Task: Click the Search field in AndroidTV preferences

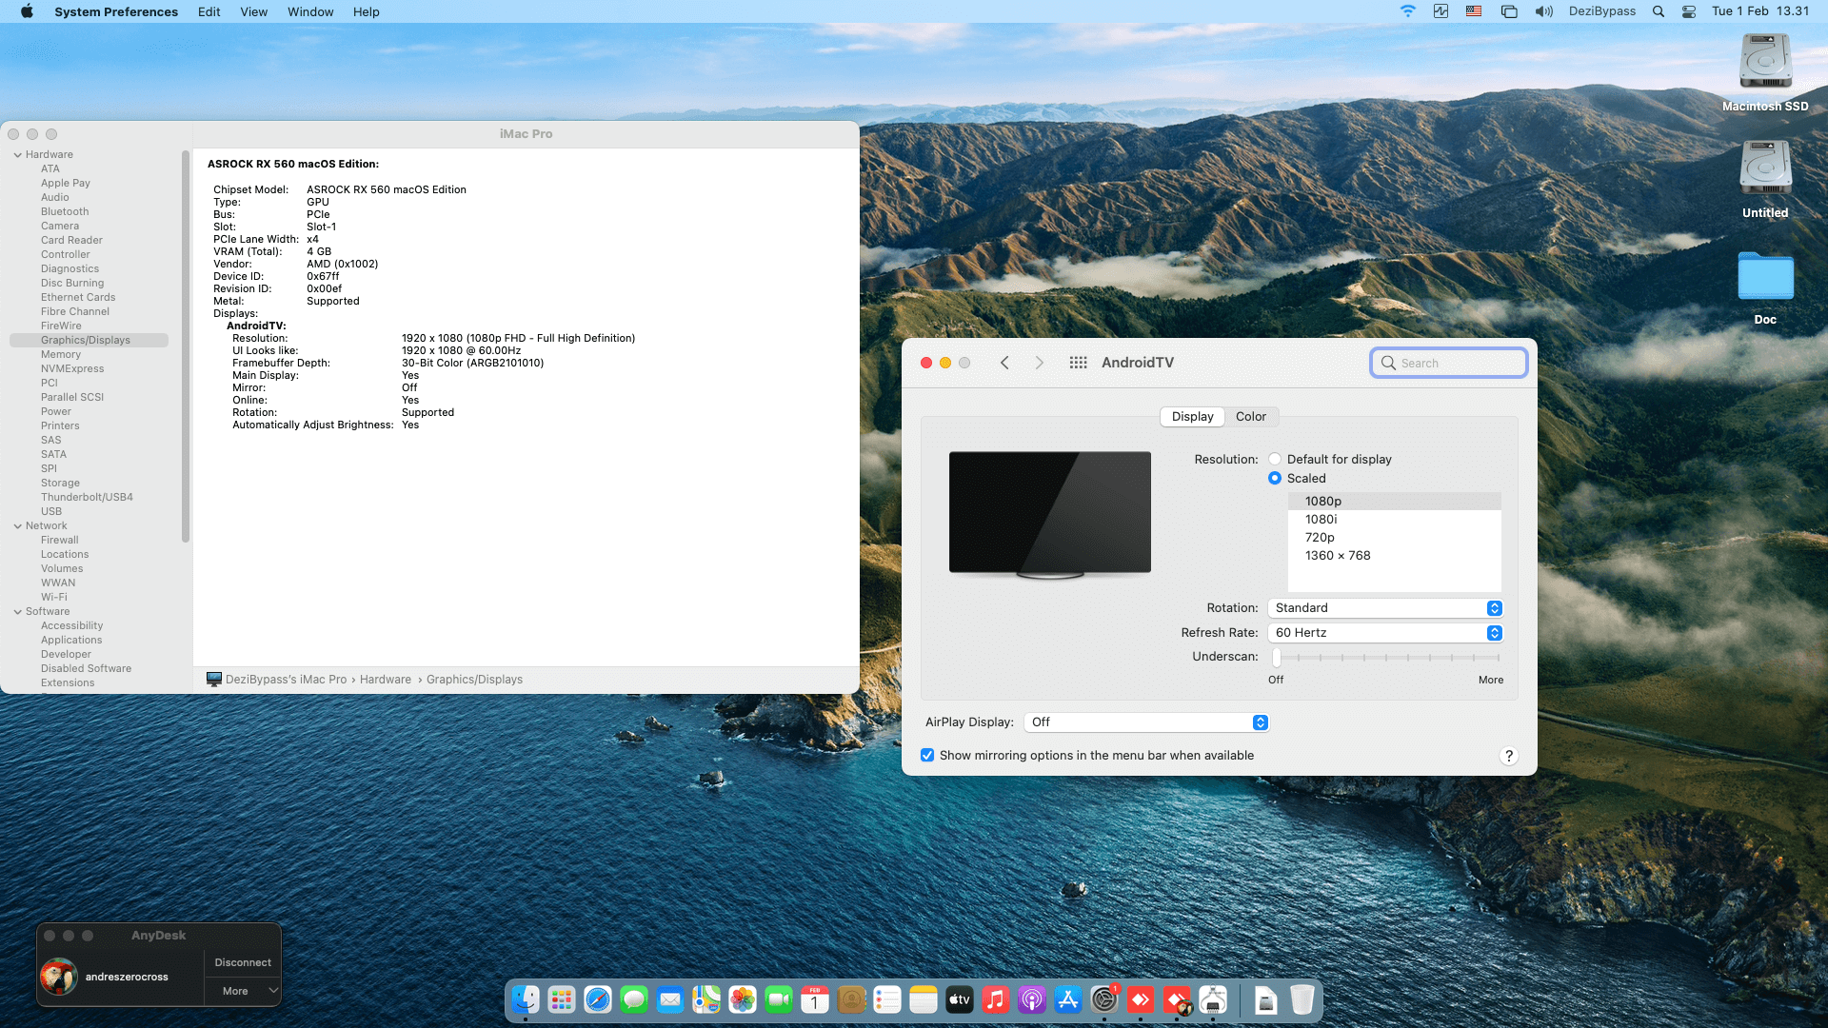Action: click(x=1449, y=363)
